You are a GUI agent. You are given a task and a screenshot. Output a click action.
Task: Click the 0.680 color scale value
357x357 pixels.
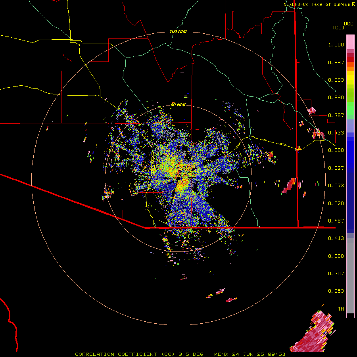point(336,150)
